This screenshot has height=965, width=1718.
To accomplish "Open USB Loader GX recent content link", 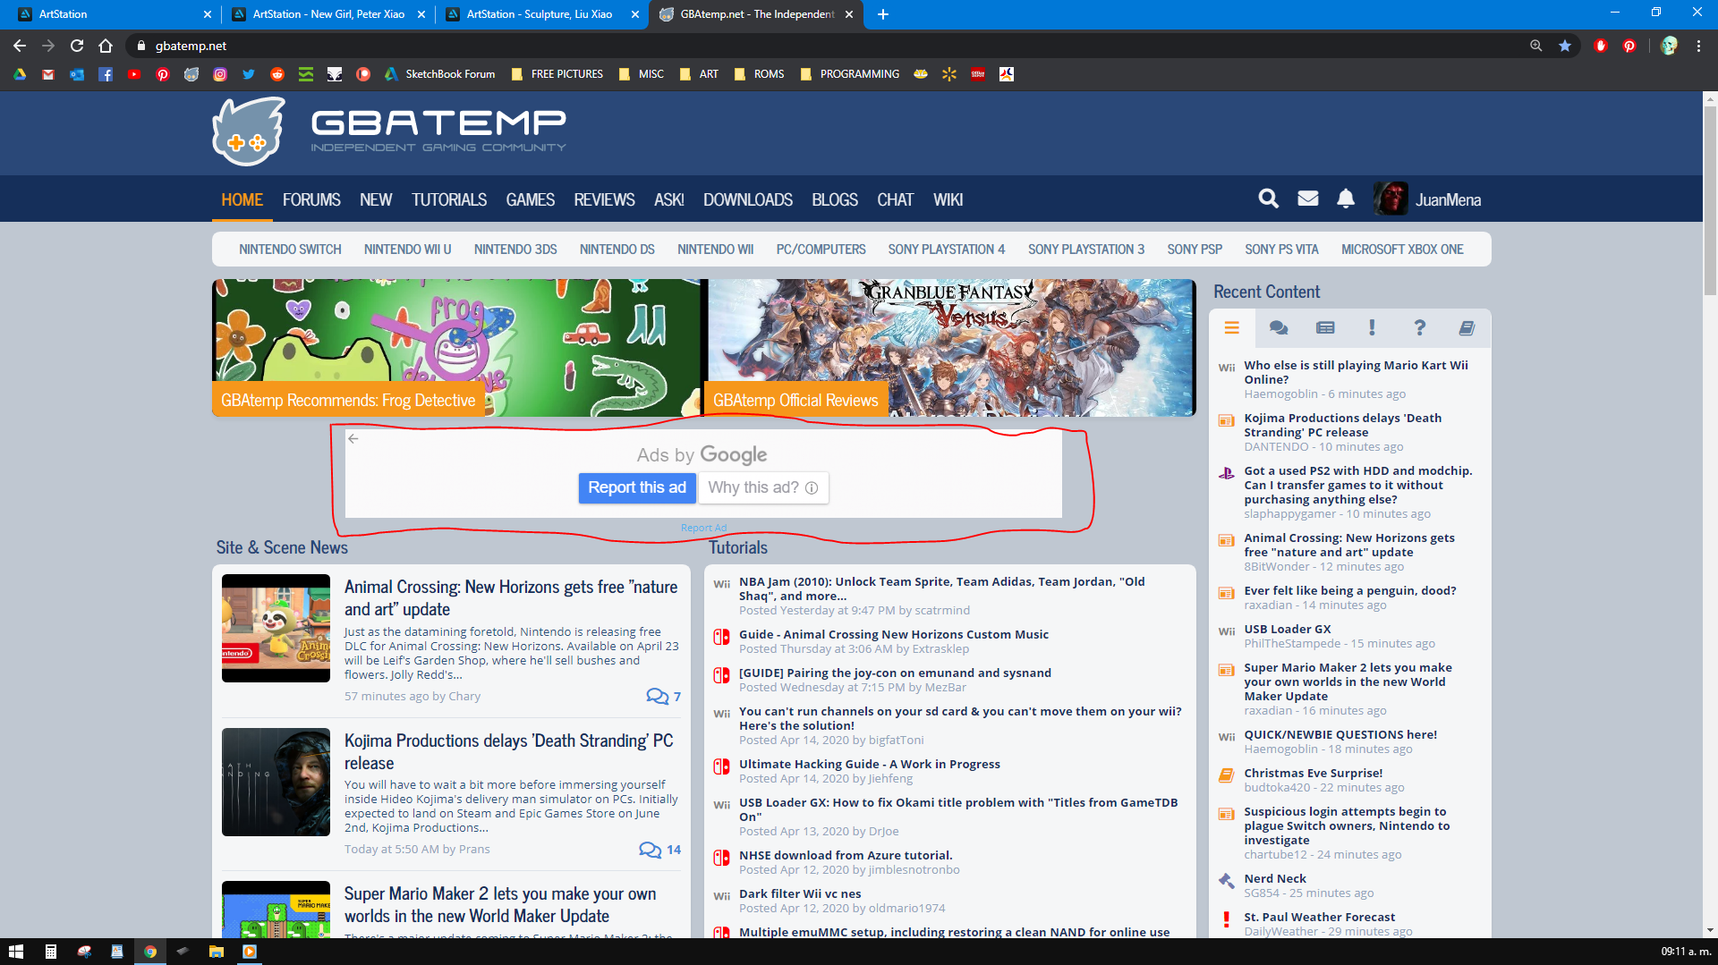I will [1287, 629].
